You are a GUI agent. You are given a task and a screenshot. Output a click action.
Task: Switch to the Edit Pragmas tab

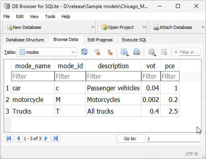click(100, 40)
